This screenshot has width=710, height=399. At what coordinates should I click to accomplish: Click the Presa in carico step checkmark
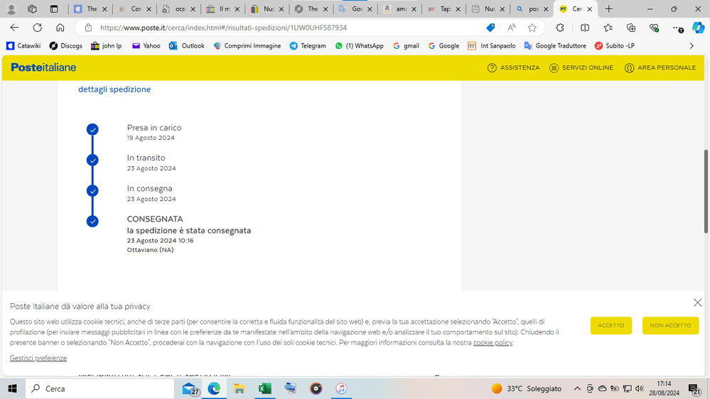(92, 129)
